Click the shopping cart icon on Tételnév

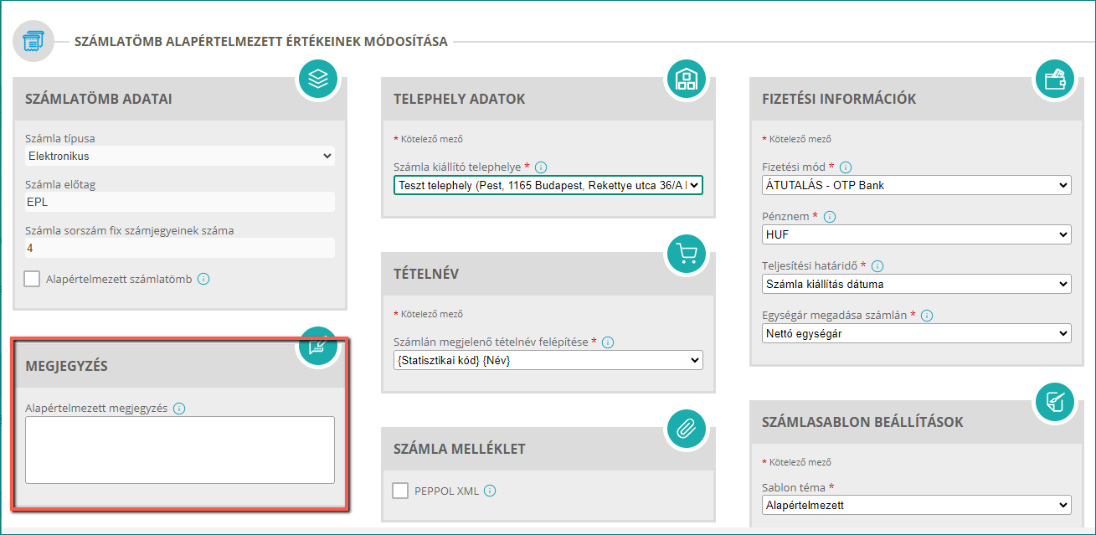click(x=687, y=254)
